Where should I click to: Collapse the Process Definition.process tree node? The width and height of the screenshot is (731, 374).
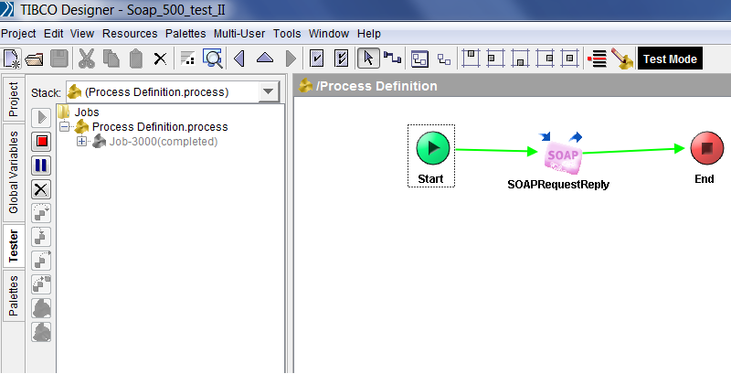click(65, 127)
